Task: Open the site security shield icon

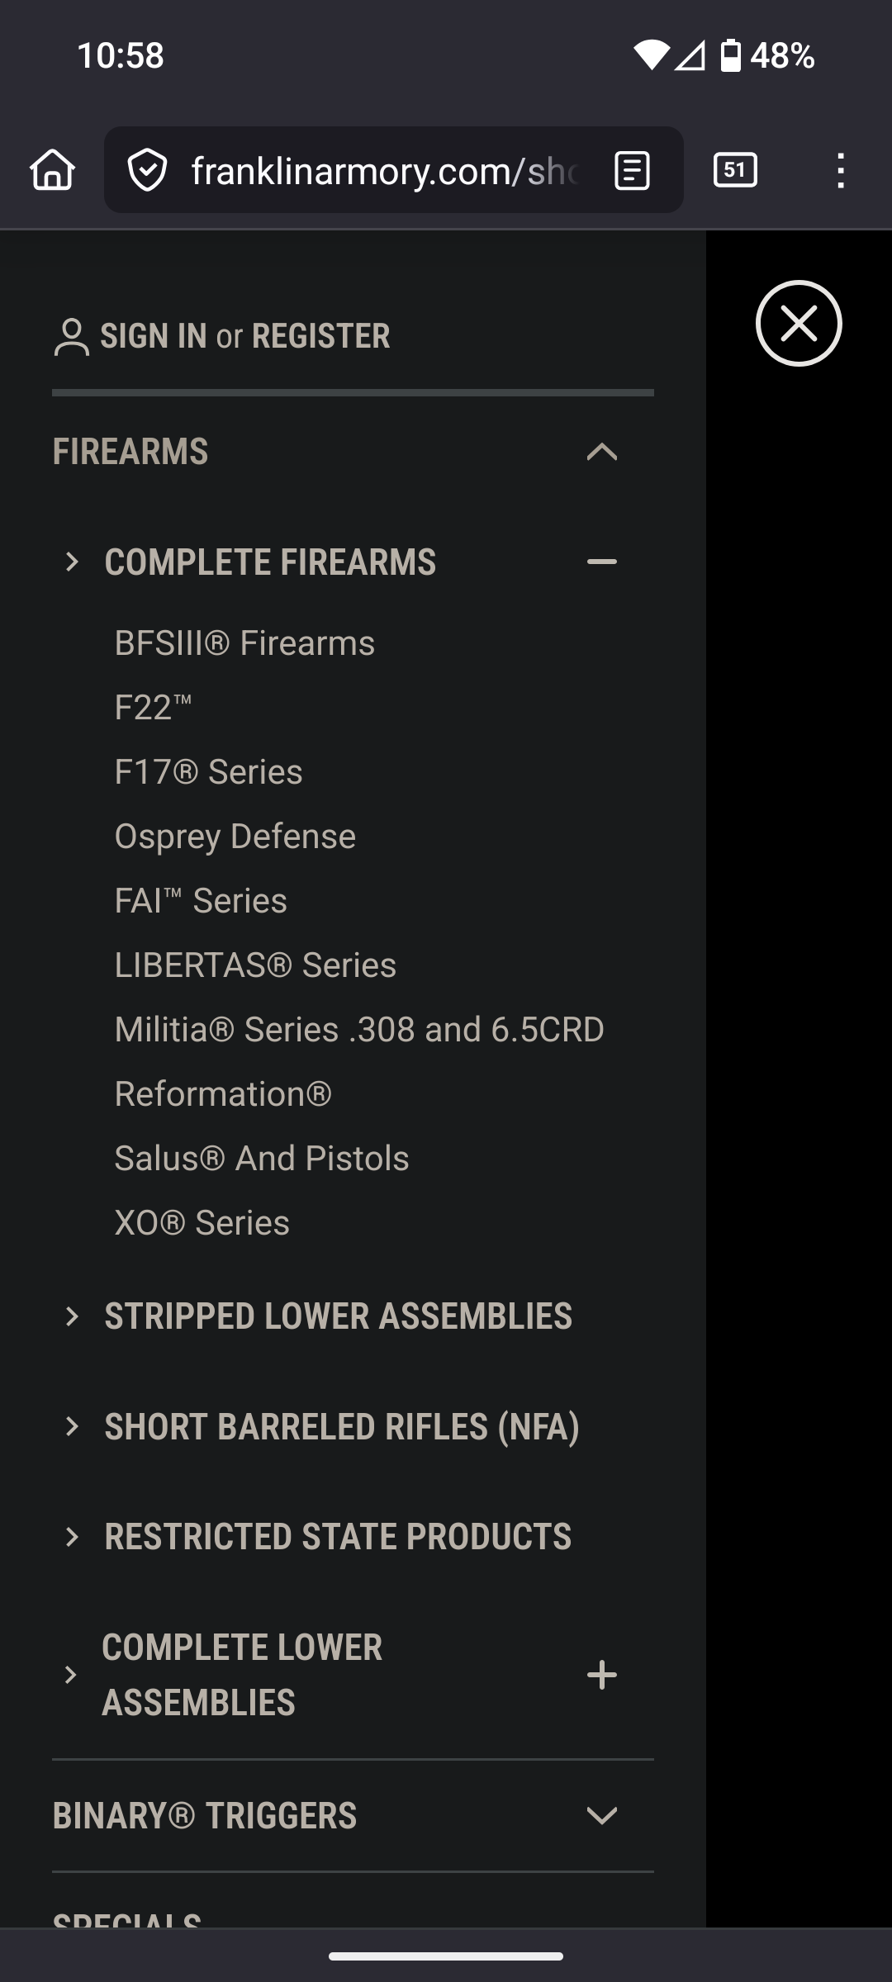Action: [147, 170]
